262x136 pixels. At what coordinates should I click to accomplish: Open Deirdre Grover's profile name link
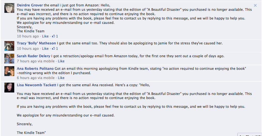coord(30,5)
